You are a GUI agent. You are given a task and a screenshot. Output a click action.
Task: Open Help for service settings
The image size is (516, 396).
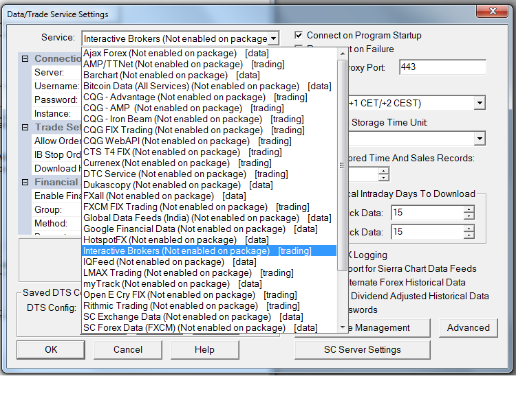coord(205,350)
